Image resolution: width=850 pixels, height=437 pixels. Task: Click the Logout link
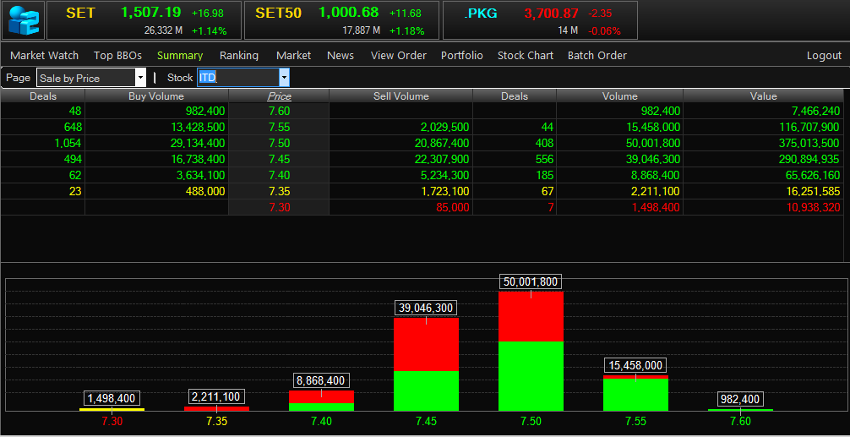pyautogui.click(x=824, y=55)
